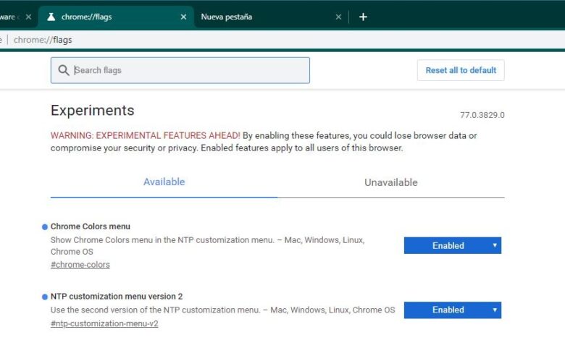Click the blue dot beside Chrome Colors menu

pos(45,227)
